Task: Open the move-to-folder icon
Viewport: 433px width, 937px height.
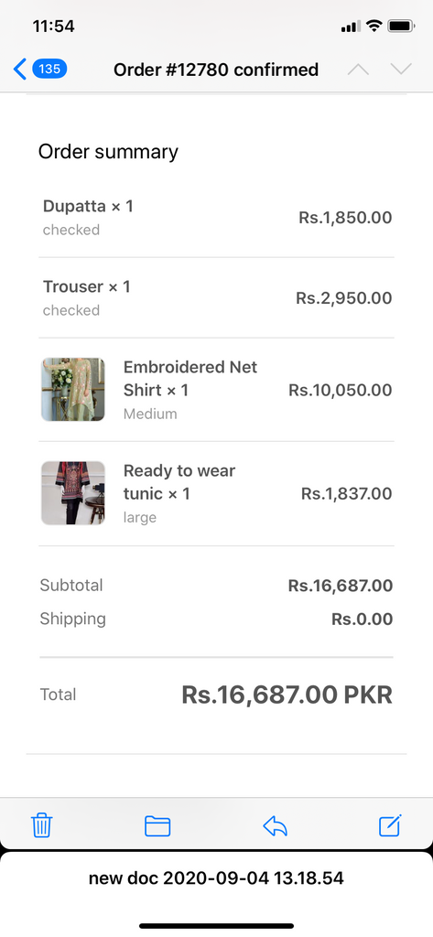Action: click(157, 826)
